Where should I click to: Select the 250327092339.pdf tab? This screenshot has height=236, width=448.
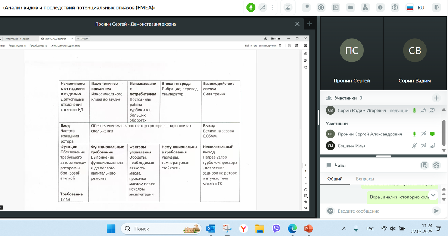pos(56,38)
